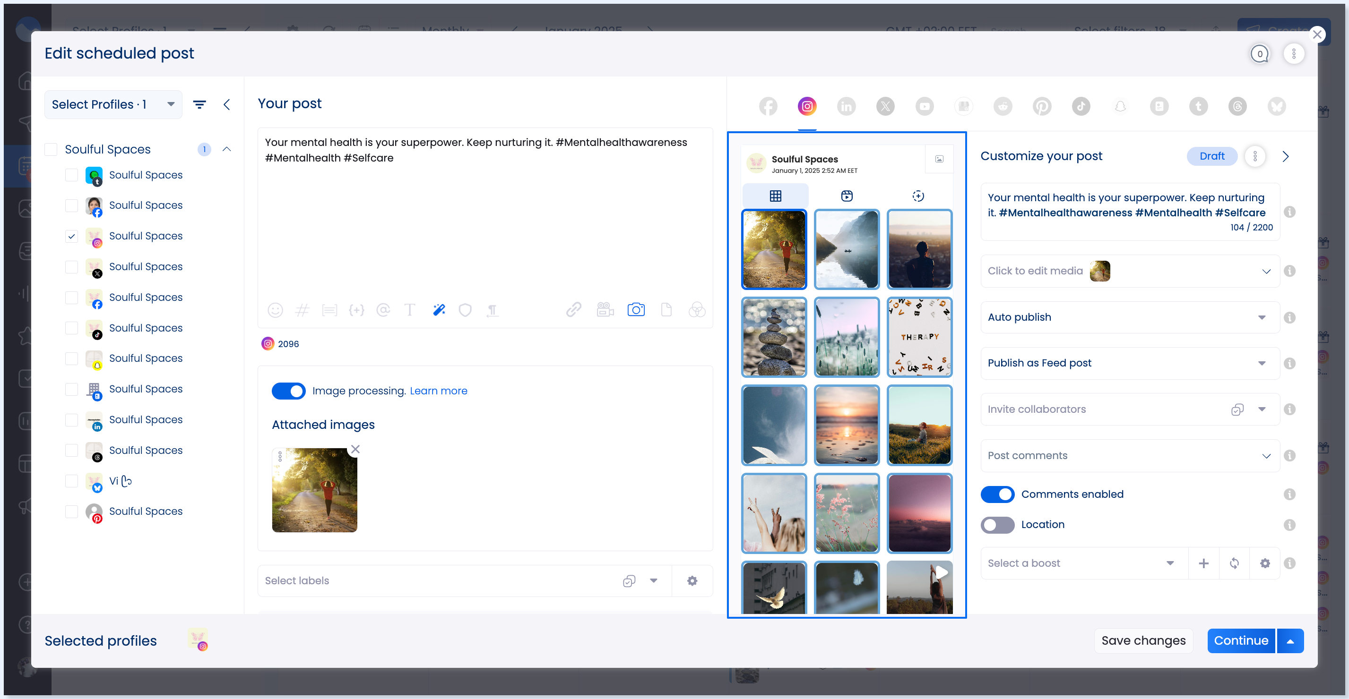Check the Soulful Spaces group checkbox

tap(51, 149)
